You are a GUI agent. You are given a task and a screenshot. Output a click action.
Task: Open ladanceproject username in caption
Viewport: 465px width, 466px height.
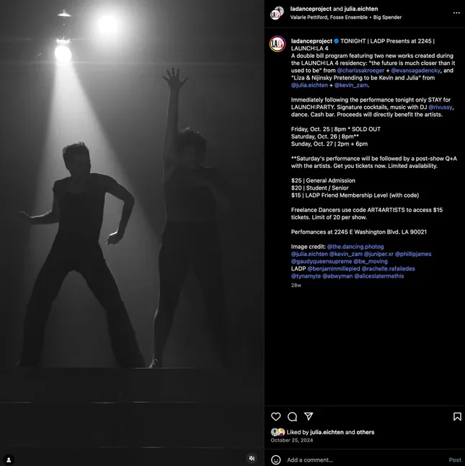point(311,41)
